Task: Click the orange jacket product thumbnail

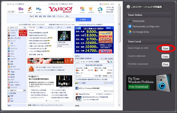Action: click(31, 69)
